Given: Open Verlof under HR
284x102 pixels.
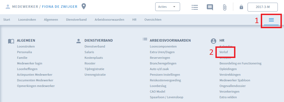Looking at the screenshot, I should coord(224,52).
